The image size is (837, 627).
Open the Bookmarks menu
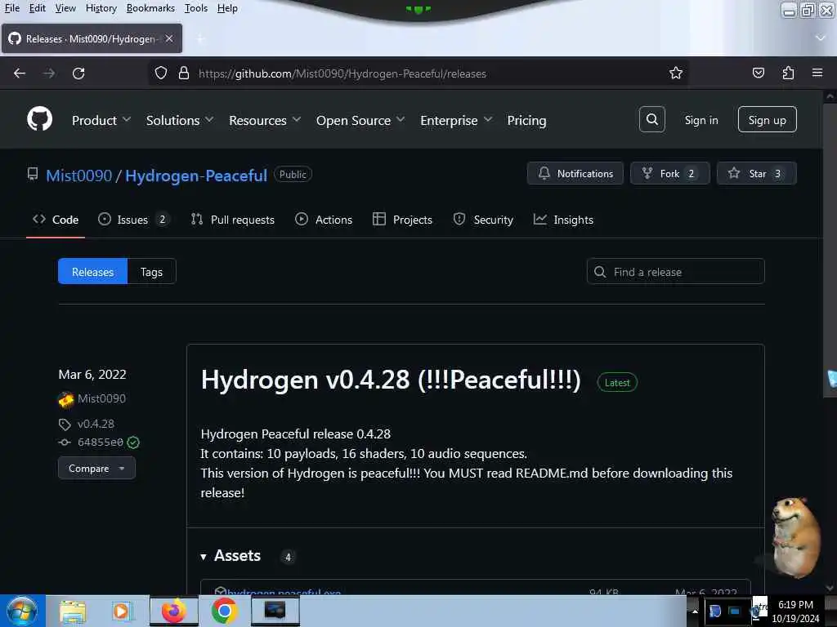[150, 8]
